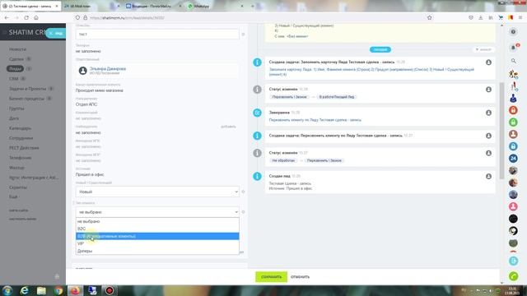The image size is (527, 296).
Task: Click gear icon beside 'не выбрано' dropdown
Action: click(x=243, y=212)
